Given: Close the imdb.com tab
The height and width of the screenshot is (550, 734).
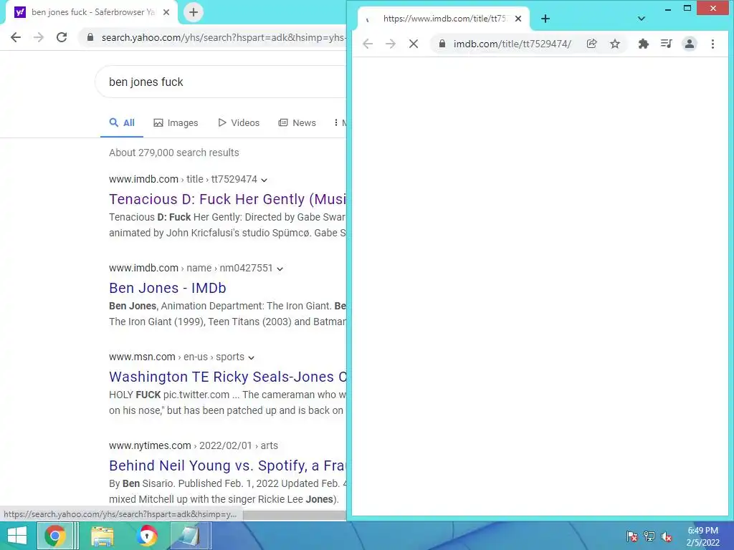Looking at the screenshot, I should pos(518,19).
